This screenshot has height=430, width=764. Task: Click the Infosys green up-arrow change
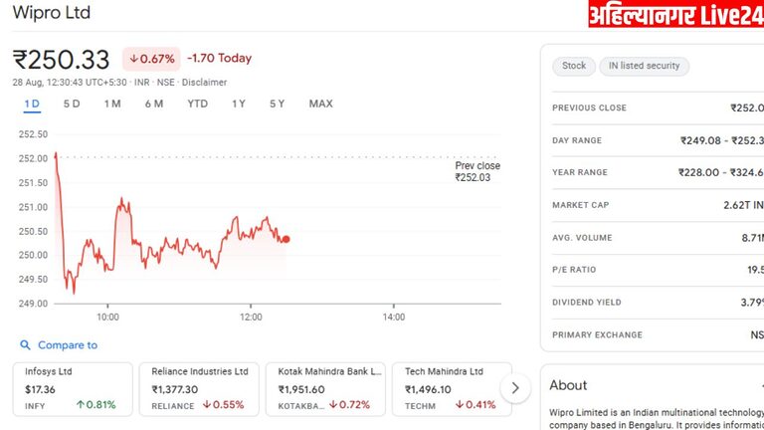click(x=95, y=405)
